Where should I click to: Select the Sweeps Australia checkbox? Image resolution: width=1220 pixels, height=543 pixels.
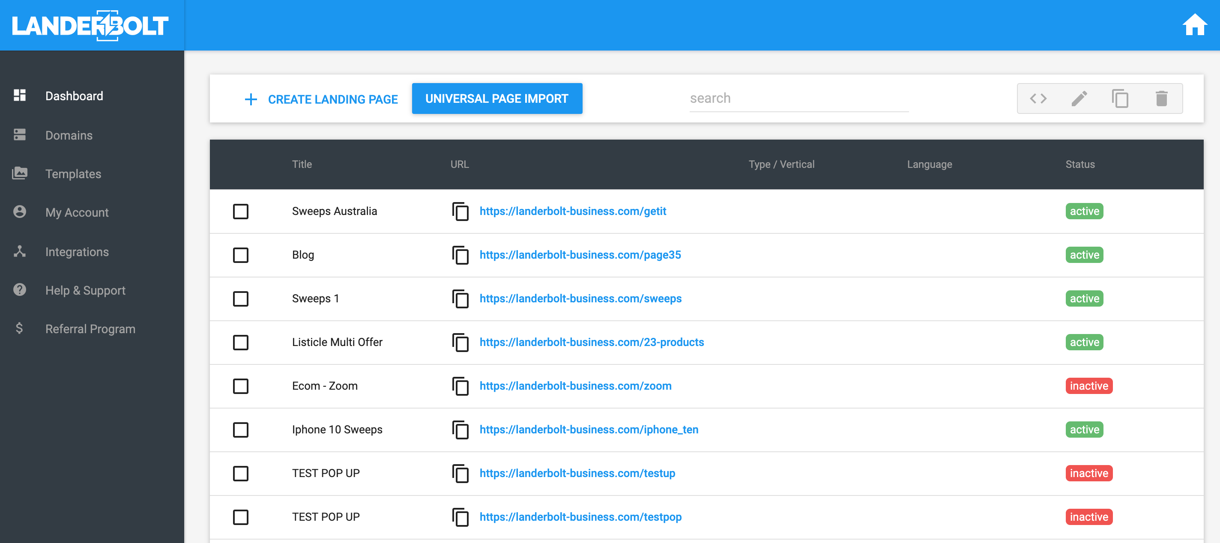point(241,211)
